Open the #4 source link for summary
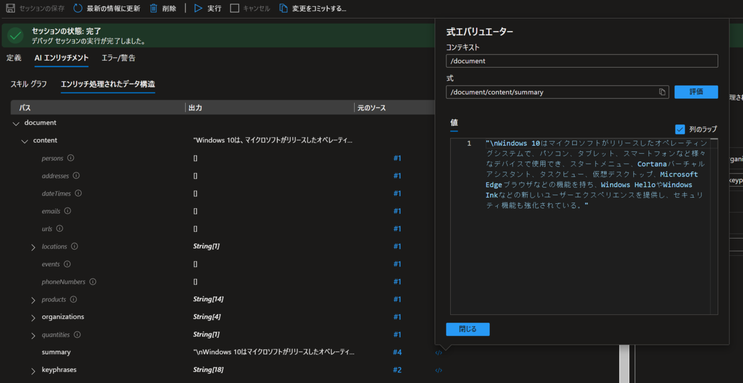The height and width of the screenshot is (383, 743). tap(397, 352)
